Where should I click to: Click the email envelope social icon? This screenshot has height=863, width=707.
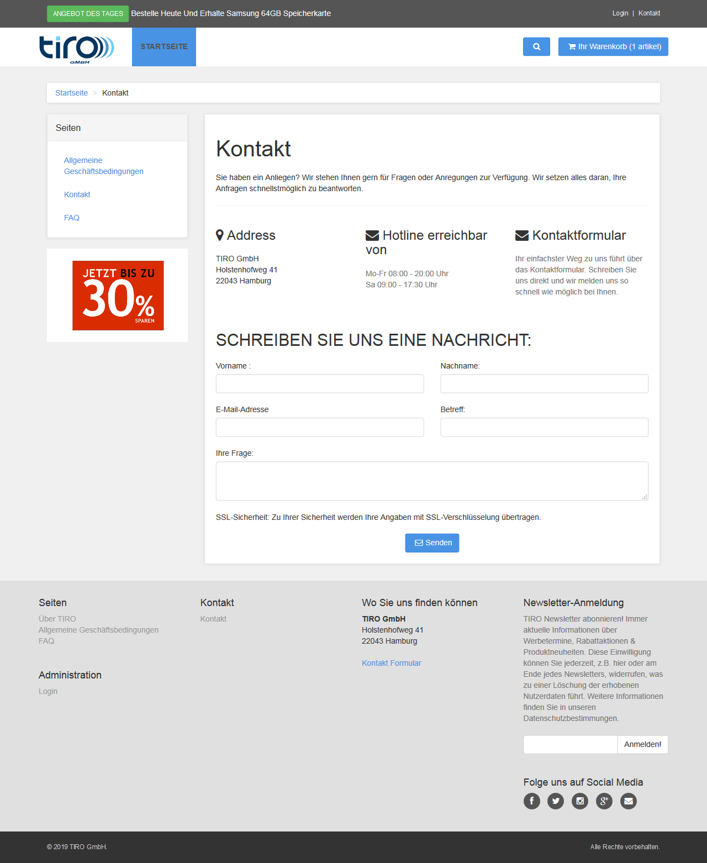pos(629,801)
